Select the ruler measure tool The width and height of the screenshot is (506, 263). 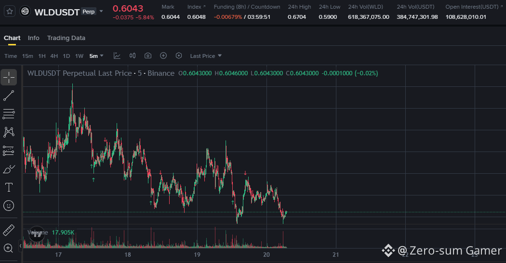click(x=9, y=230)
